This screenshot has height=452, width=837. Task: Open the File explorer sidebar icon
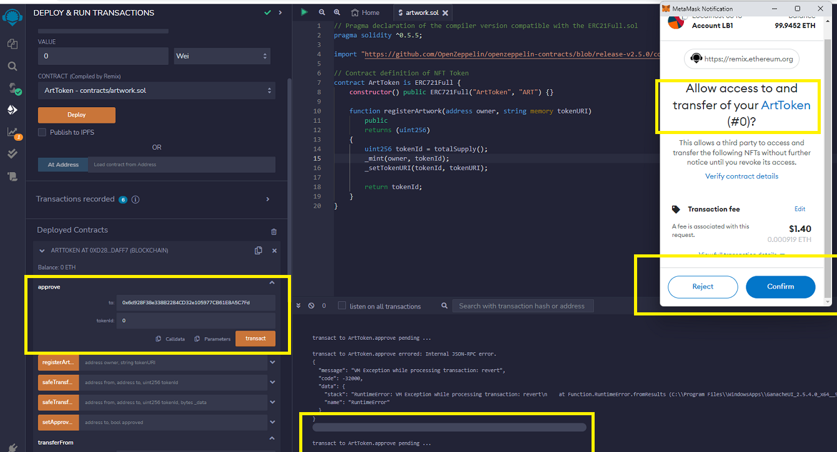click(12, 44)
